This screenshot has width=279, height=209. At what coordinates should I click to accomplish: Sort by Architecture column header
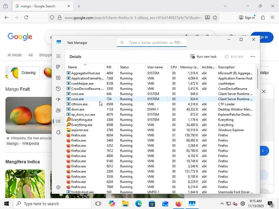[x=208, y=67]
